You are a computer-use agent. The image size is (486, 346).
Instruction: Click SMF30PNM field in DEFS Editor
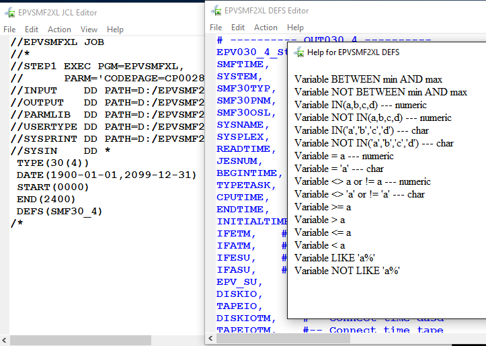coord(247,101)
